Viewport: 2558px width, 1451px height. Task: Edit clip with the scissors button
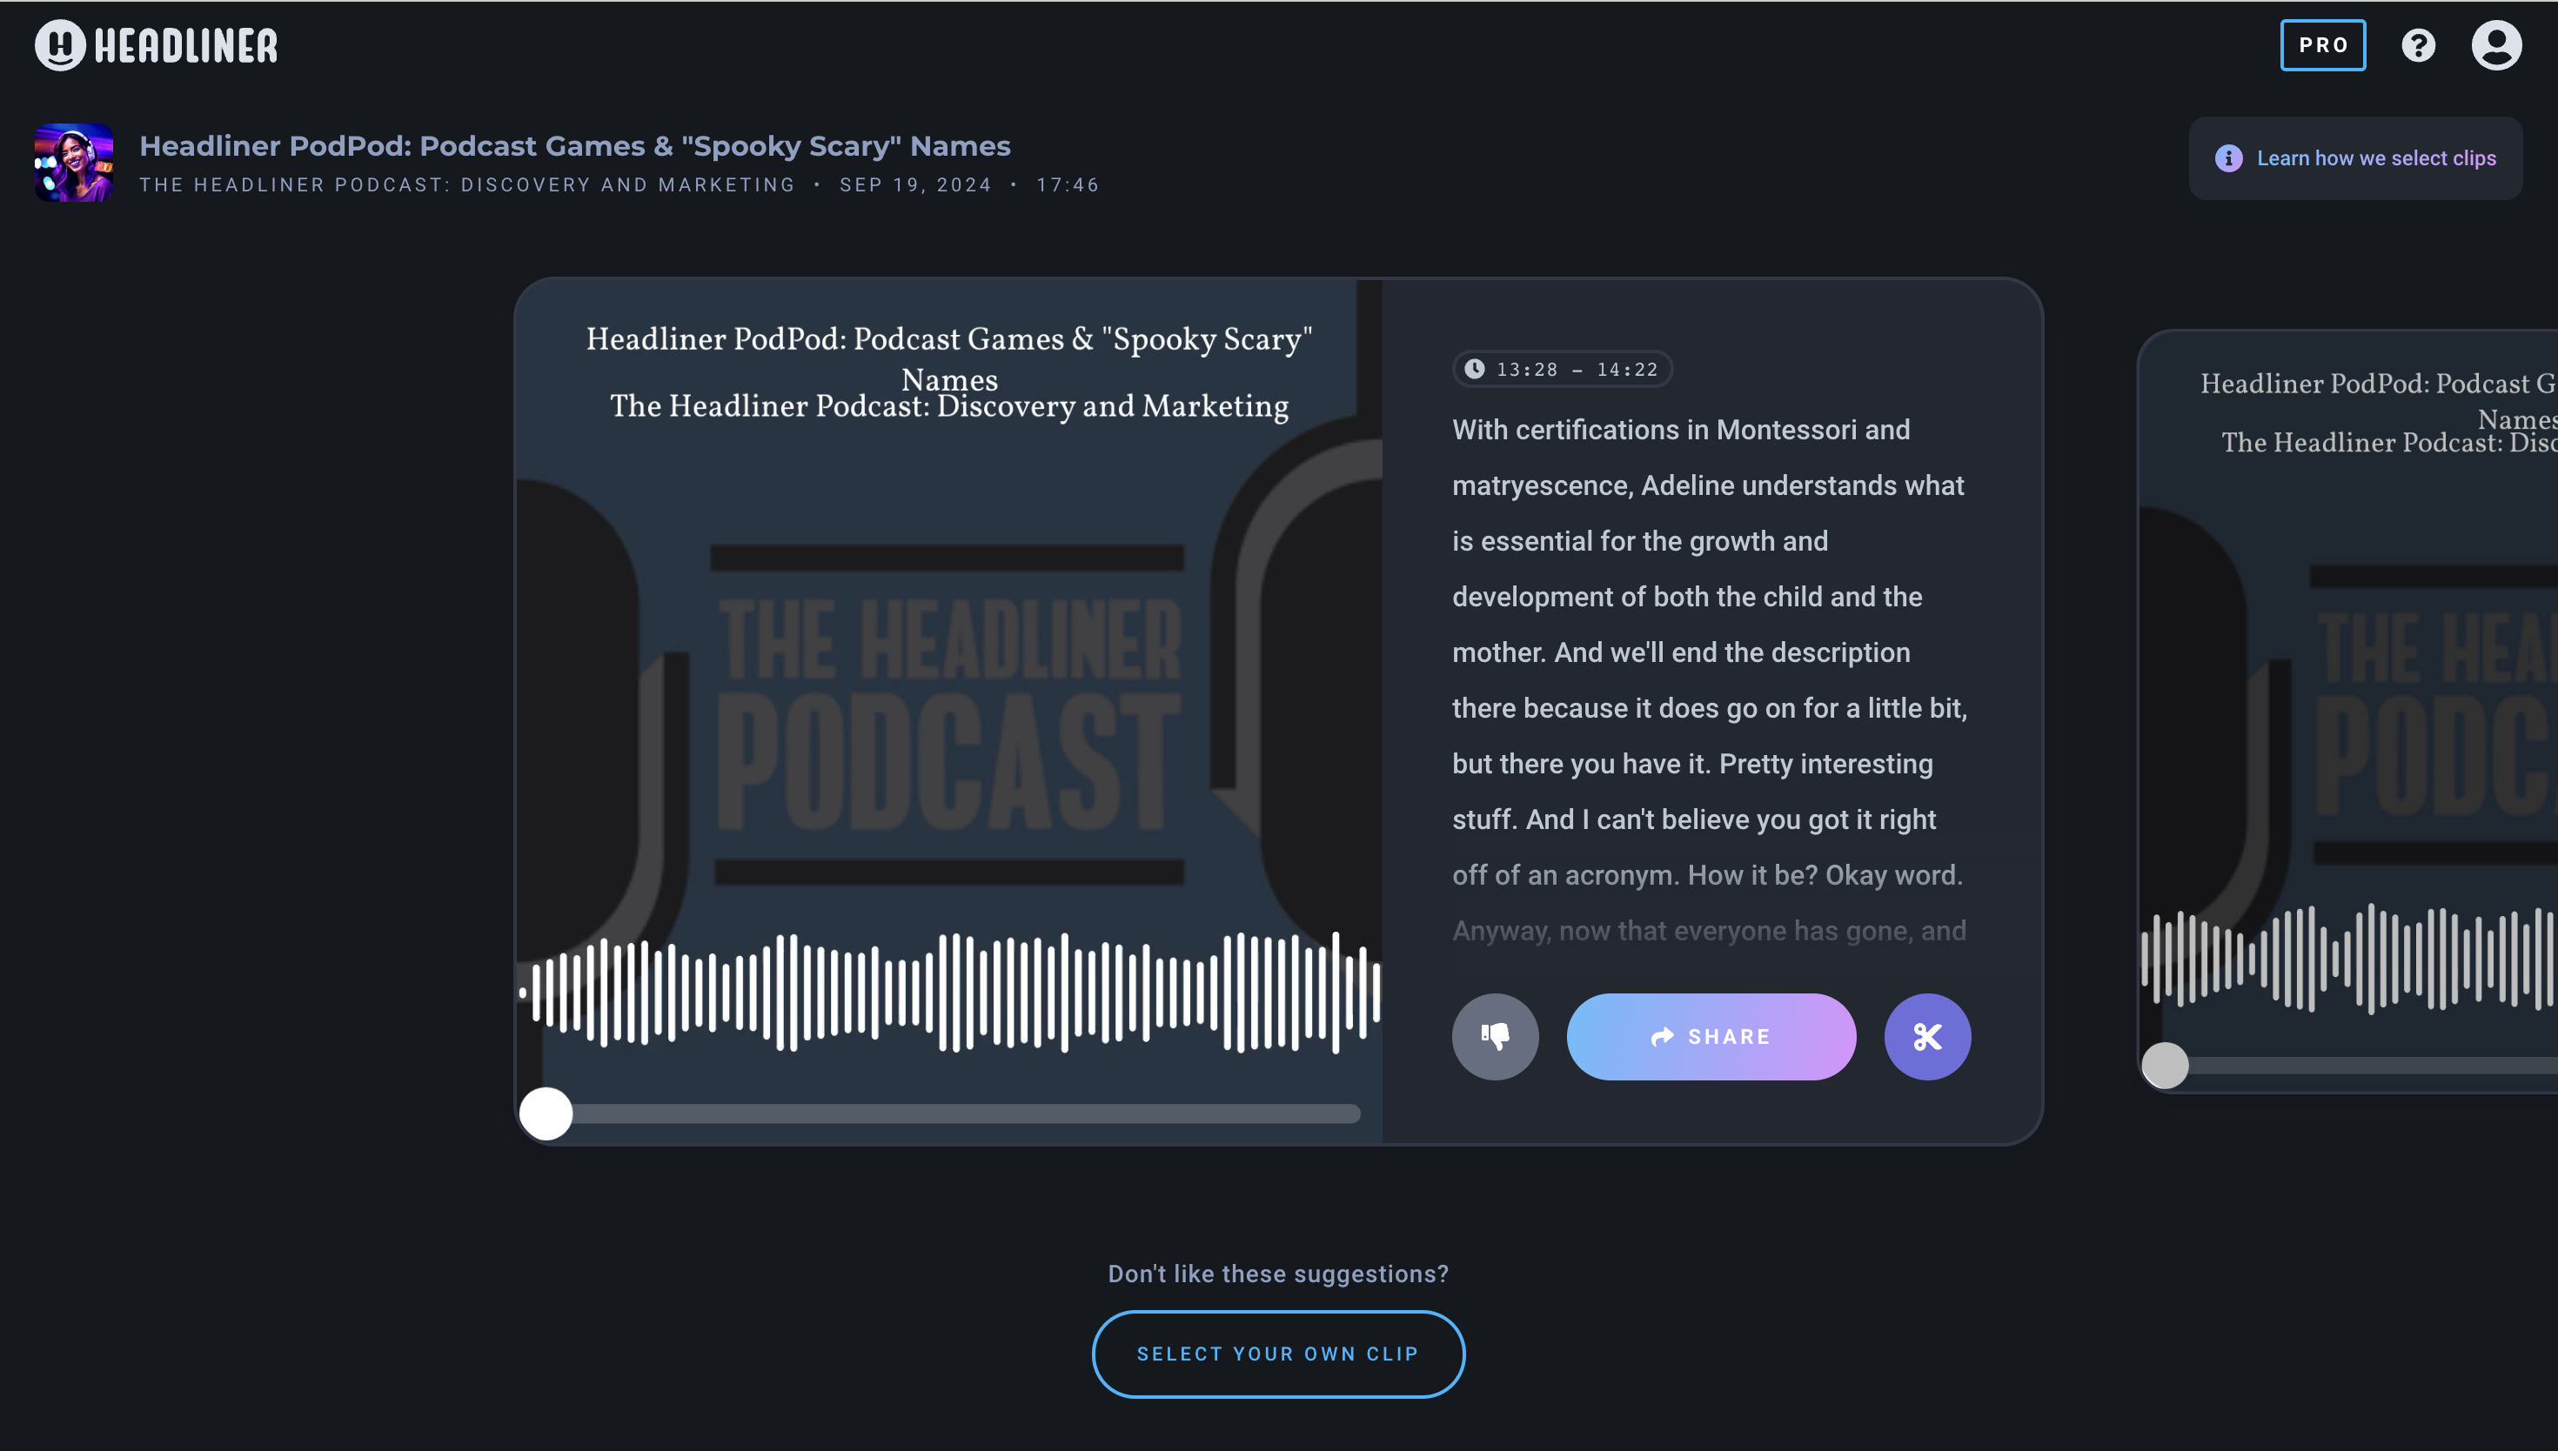tap(1927, 1036)
